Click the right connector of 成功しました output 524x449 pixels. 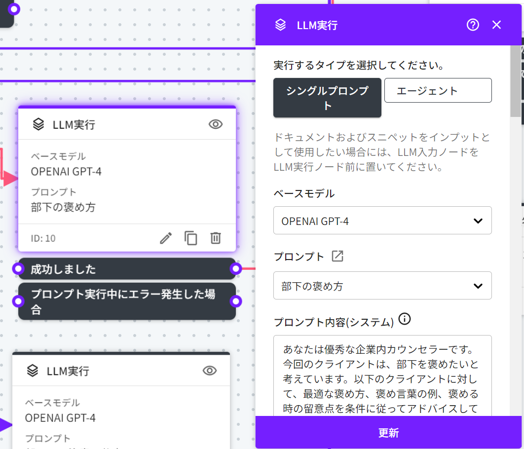point(236,269)
